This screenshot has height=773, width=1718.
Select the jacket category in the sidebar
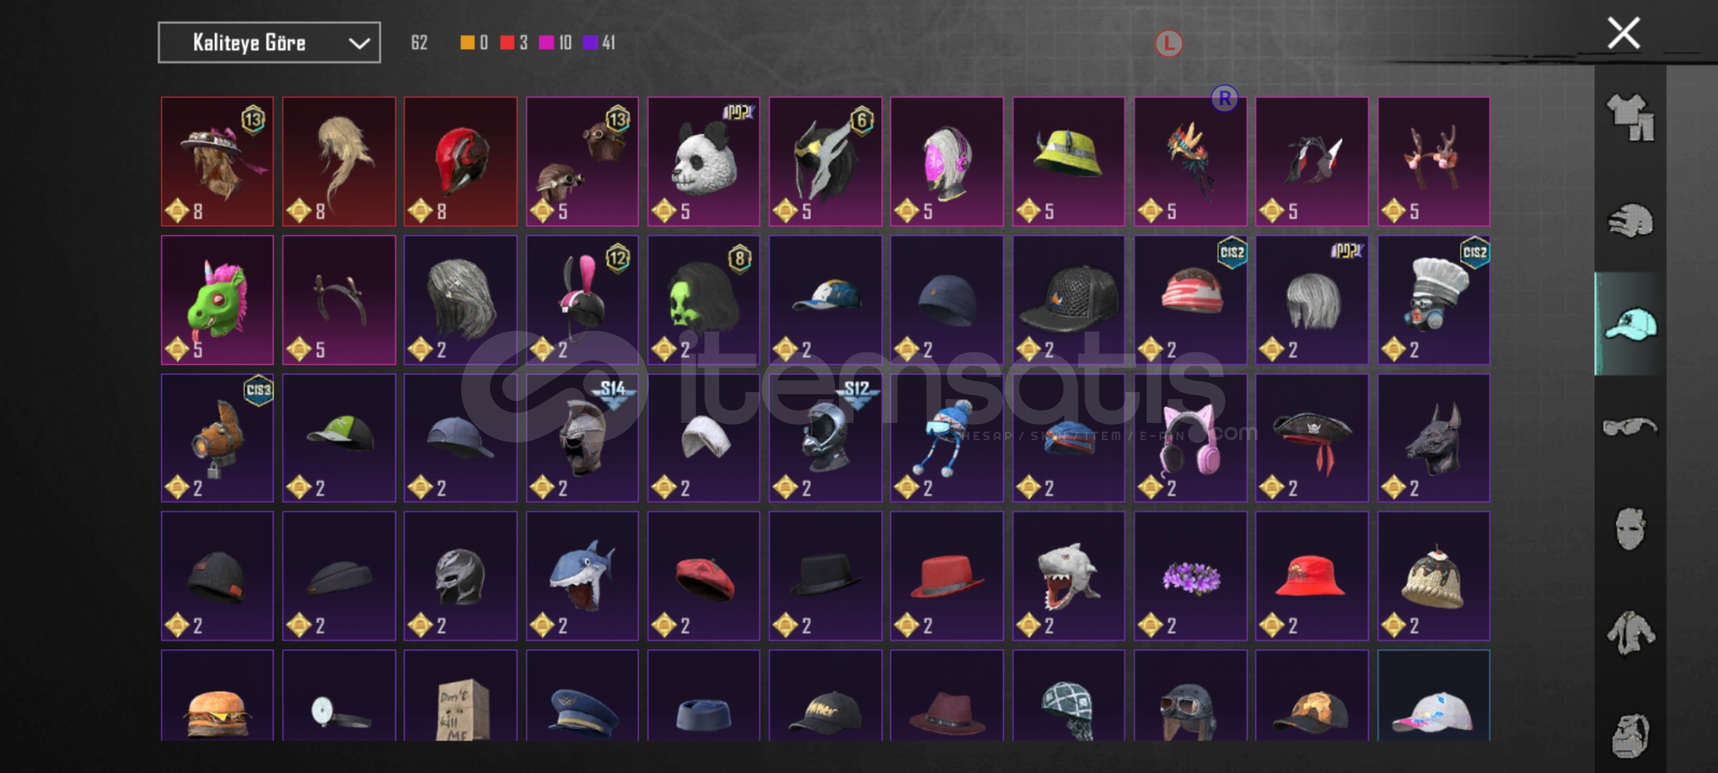click(x=1630, y=633)
